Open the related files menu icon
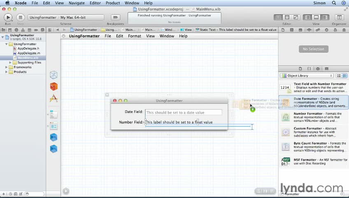This screenshot has height=198, width=349. click(x=50, y=30)
